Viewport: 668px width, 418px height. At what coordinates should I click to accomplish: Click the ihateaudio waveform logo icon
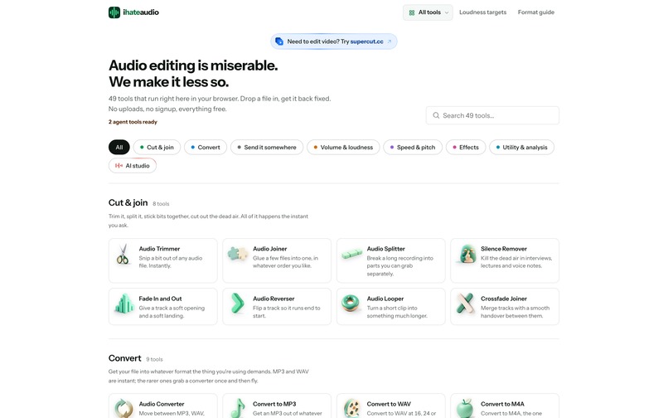click(x=114, y=12)
